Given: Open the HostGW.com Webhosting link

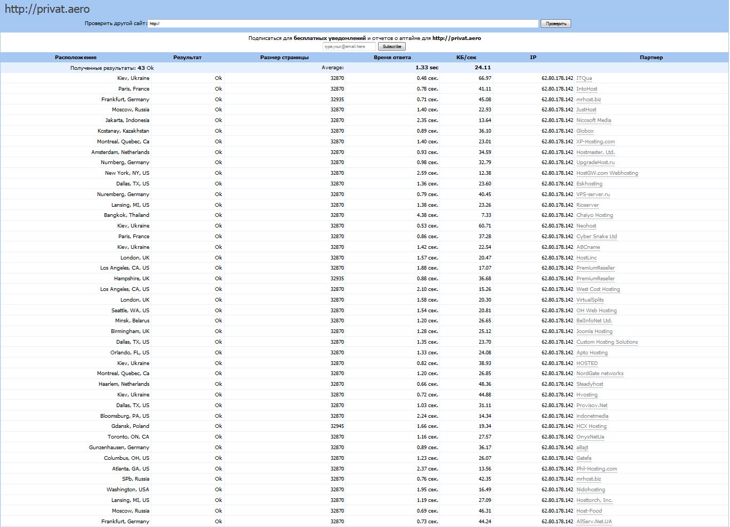Looking at the screenshot, I should click(607, 173).
